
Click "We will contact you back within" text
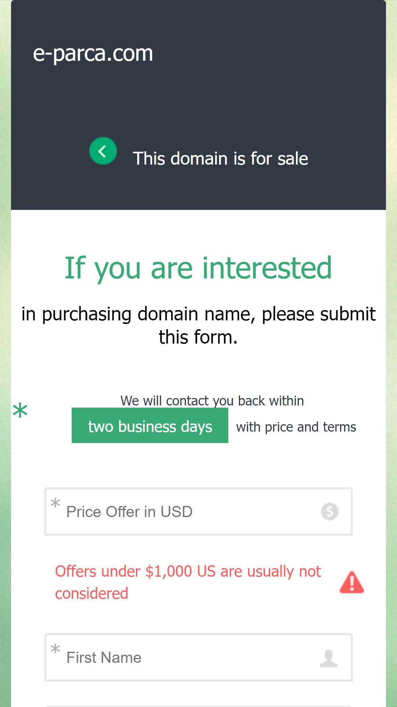212,401
